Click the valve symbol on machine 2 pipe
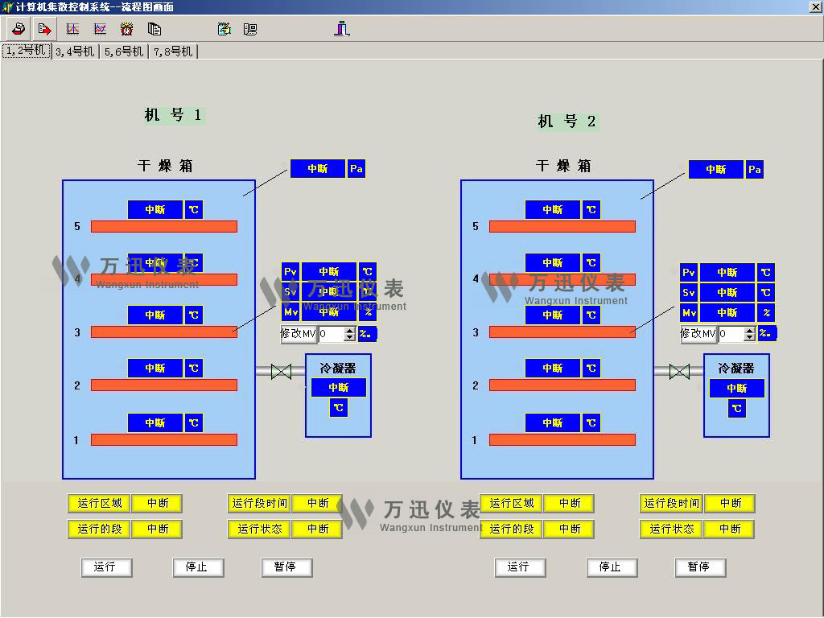The height and width of the screenshot is (618, 824). click(x=679, y=371)
